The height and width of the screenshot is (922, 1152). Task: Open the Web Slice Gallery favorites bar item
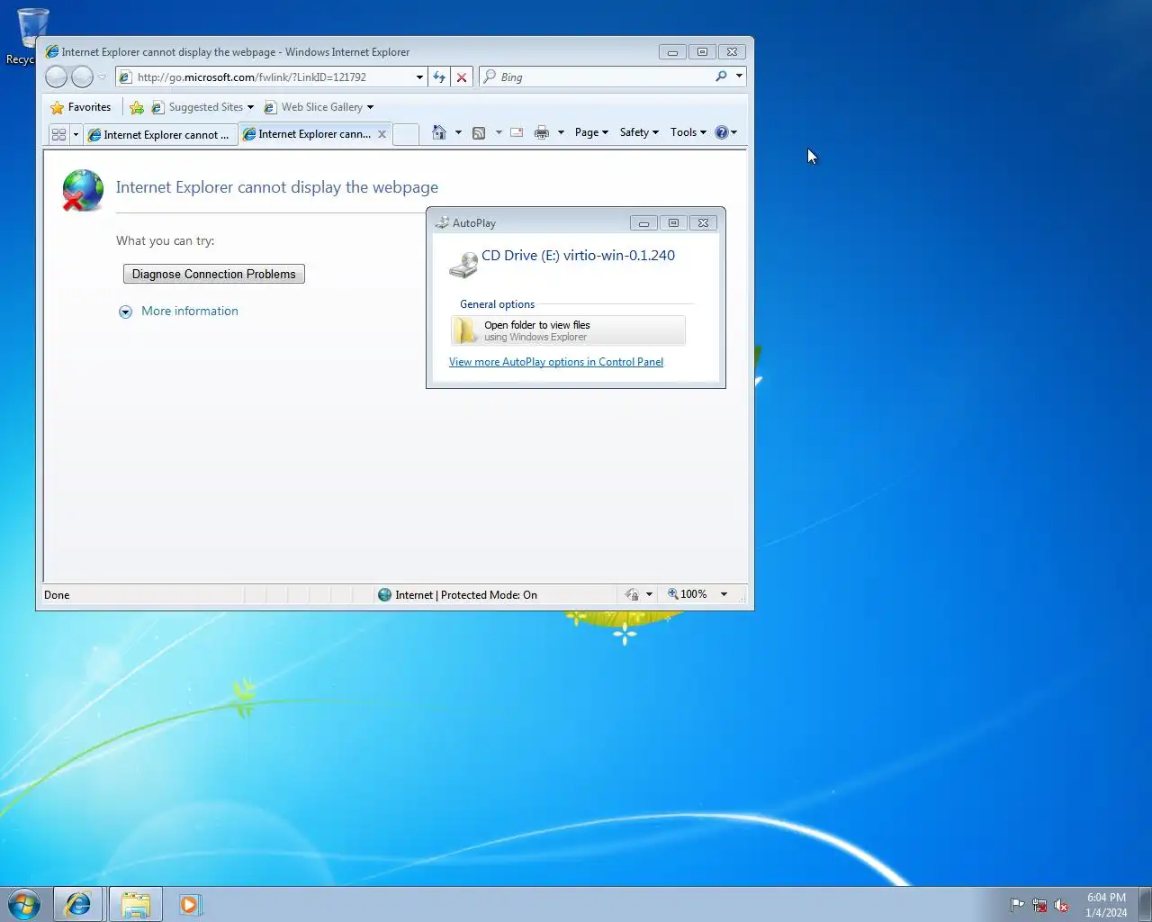coord(319,107)
